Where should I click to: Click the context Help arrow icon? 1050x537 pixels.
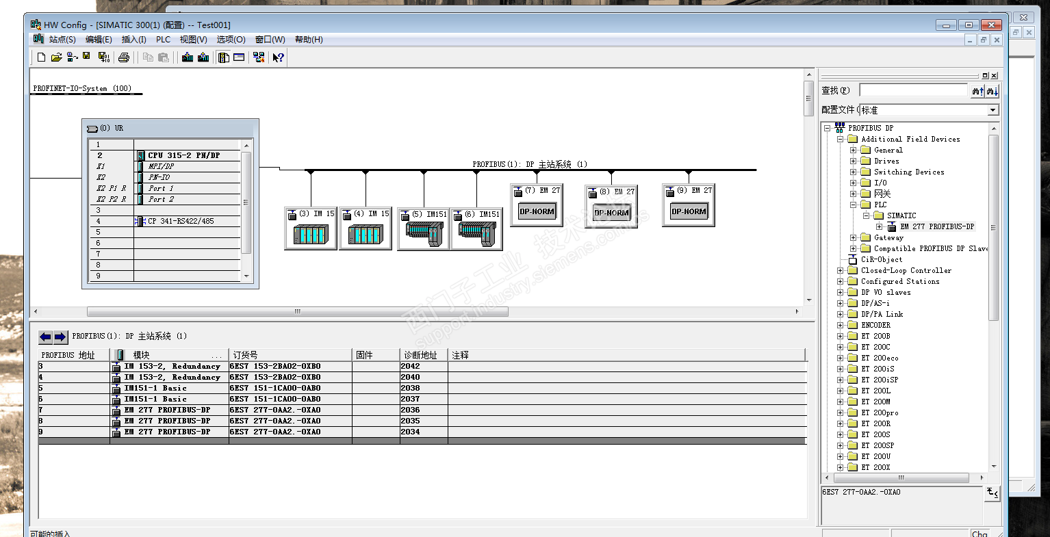(x=278, y=57)
